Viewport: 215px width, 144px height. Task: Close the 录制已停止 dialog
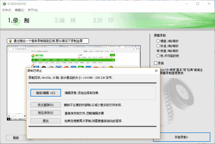click(156, 71)
